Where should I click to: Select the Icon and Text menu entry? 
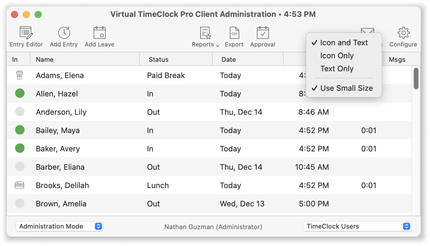(344, 43)
